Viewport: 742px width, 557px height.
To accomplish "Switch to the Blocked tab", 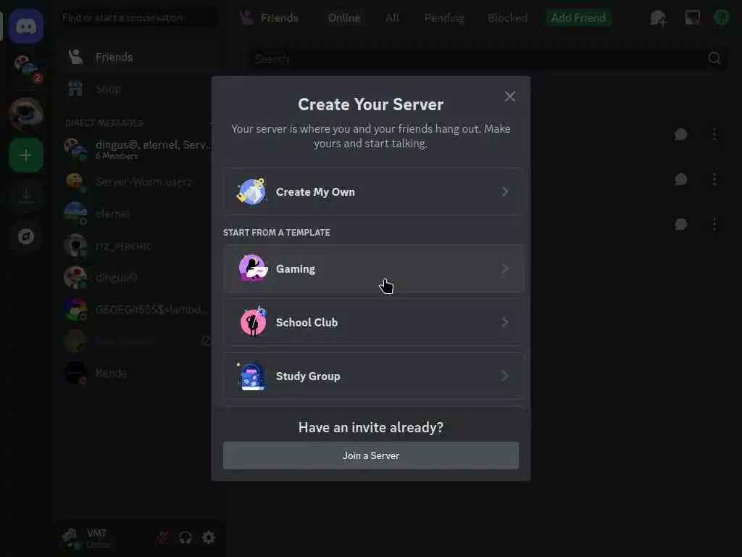I will pos(507,18).
